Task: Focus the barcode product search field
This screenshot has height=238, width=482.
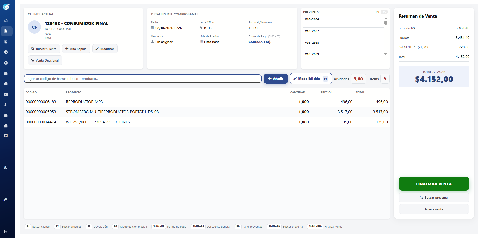Action: (x=143, y=79)
